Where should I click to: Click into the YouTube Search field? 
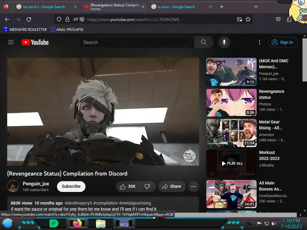click(136, 42)
